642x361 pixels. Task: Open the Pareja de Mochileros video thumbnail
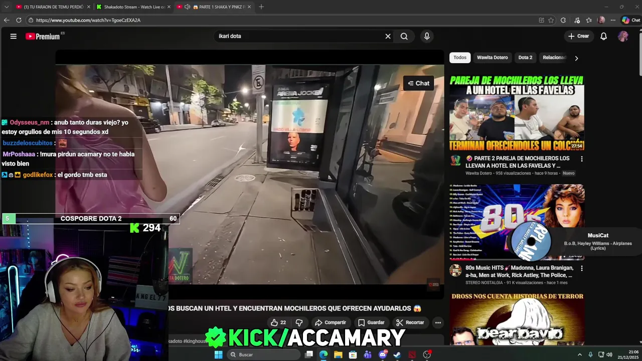tap(517, 113)
